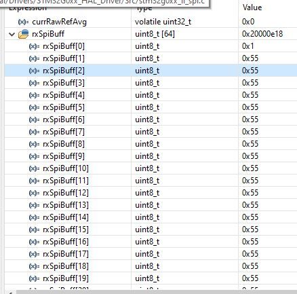Click variable icon beside rxSpiBuff[8]

(34, 144)
